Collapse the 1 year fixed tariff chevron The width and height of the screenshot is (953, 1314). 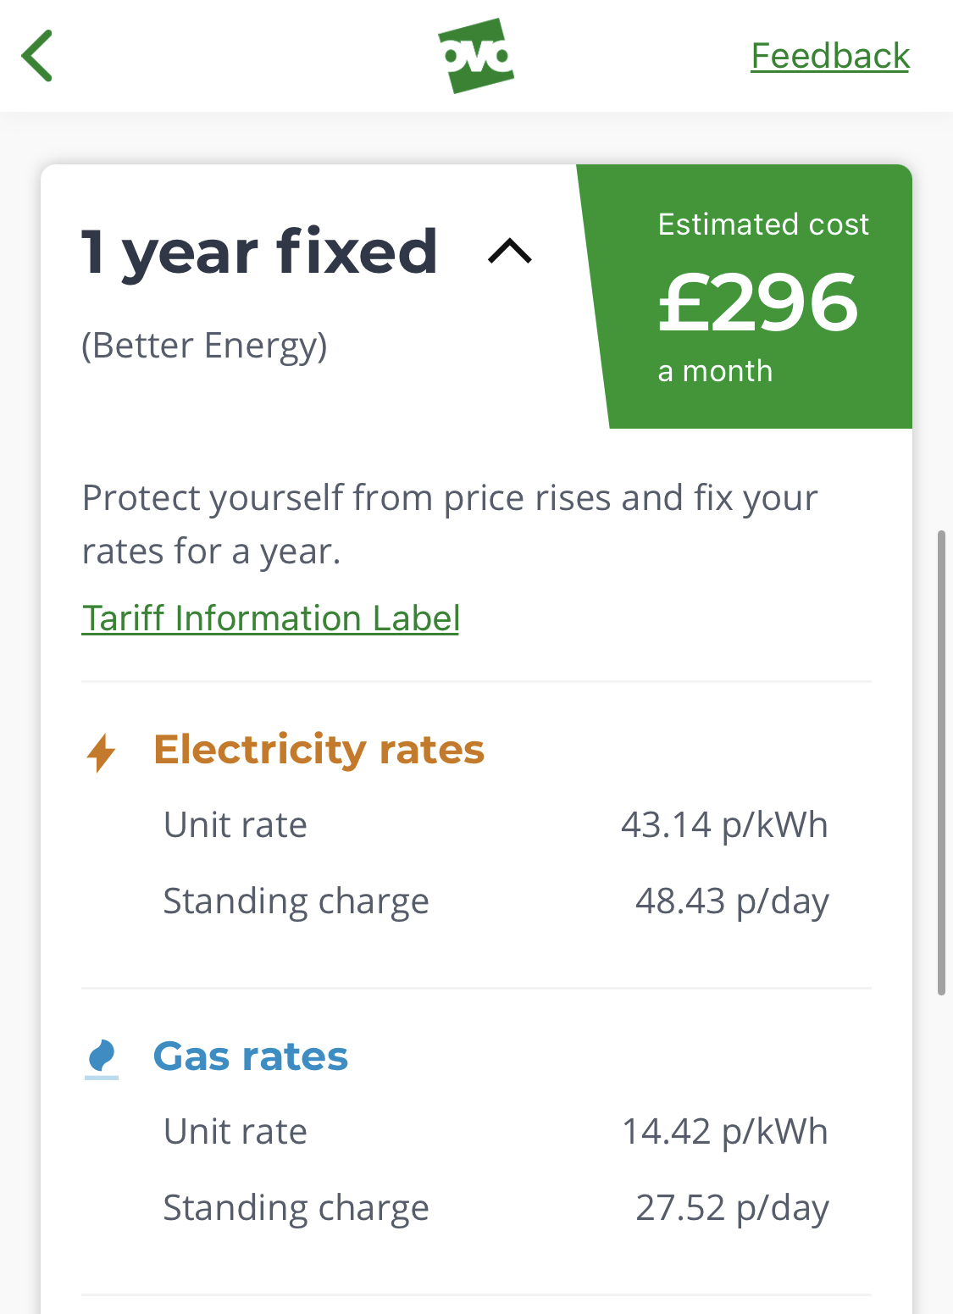click(x=510, y=251)
